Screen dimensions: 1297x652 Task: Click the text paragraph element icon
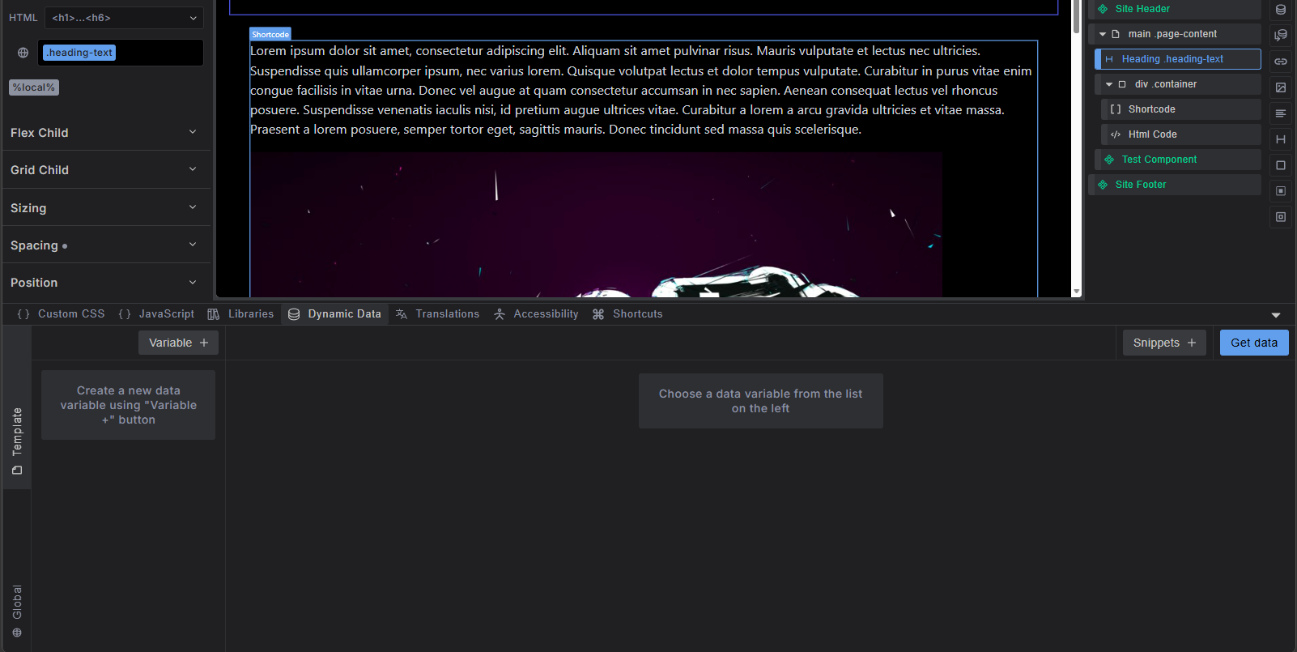pyautogui.click(x=1280, y=113)
